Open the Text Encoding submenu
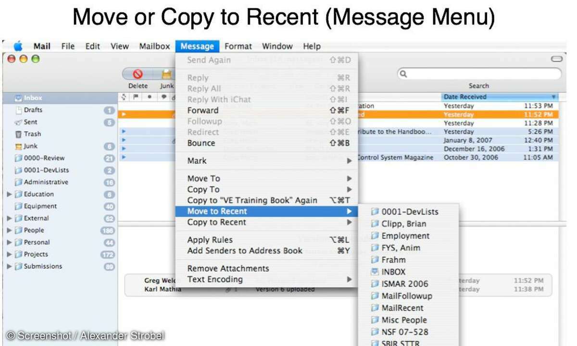This screenshot has width=577, height=346. pyautogui.click(x=266, y=280)
